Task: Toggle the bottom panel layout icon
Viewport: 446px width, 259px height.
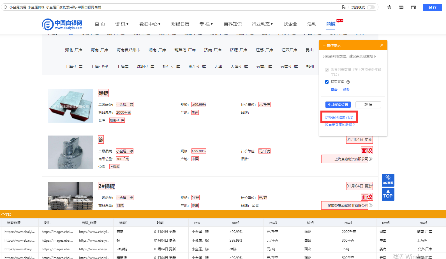Action: coord(401,7)
